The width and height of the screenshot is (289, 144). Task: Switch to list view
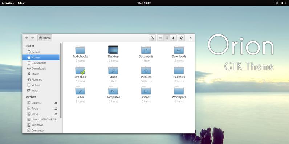(x=160, y=38)
